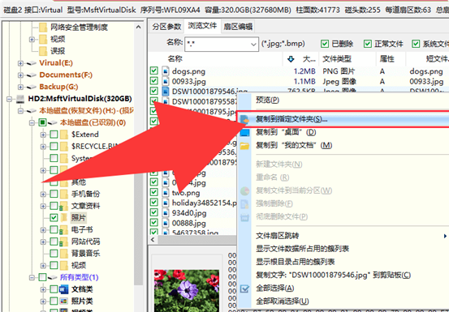Click the 照片类 picture type icon
Image resolution: width=449 pixels, height=312 pixels.
[63, 301]
